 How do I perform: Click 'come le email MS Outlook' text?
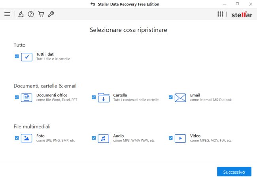[x=211, y=100]
